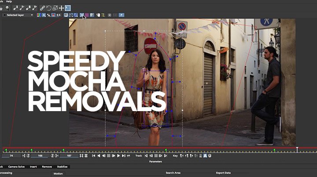Open the Help menu
The width and height of the screenshot is (317, 177).
pos(9,1)
